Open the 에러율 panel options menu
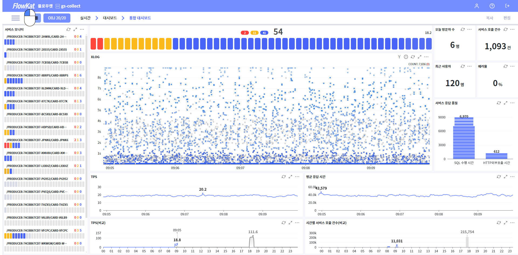The width and height of the screenshot is (518, 255). coord(512,66)
